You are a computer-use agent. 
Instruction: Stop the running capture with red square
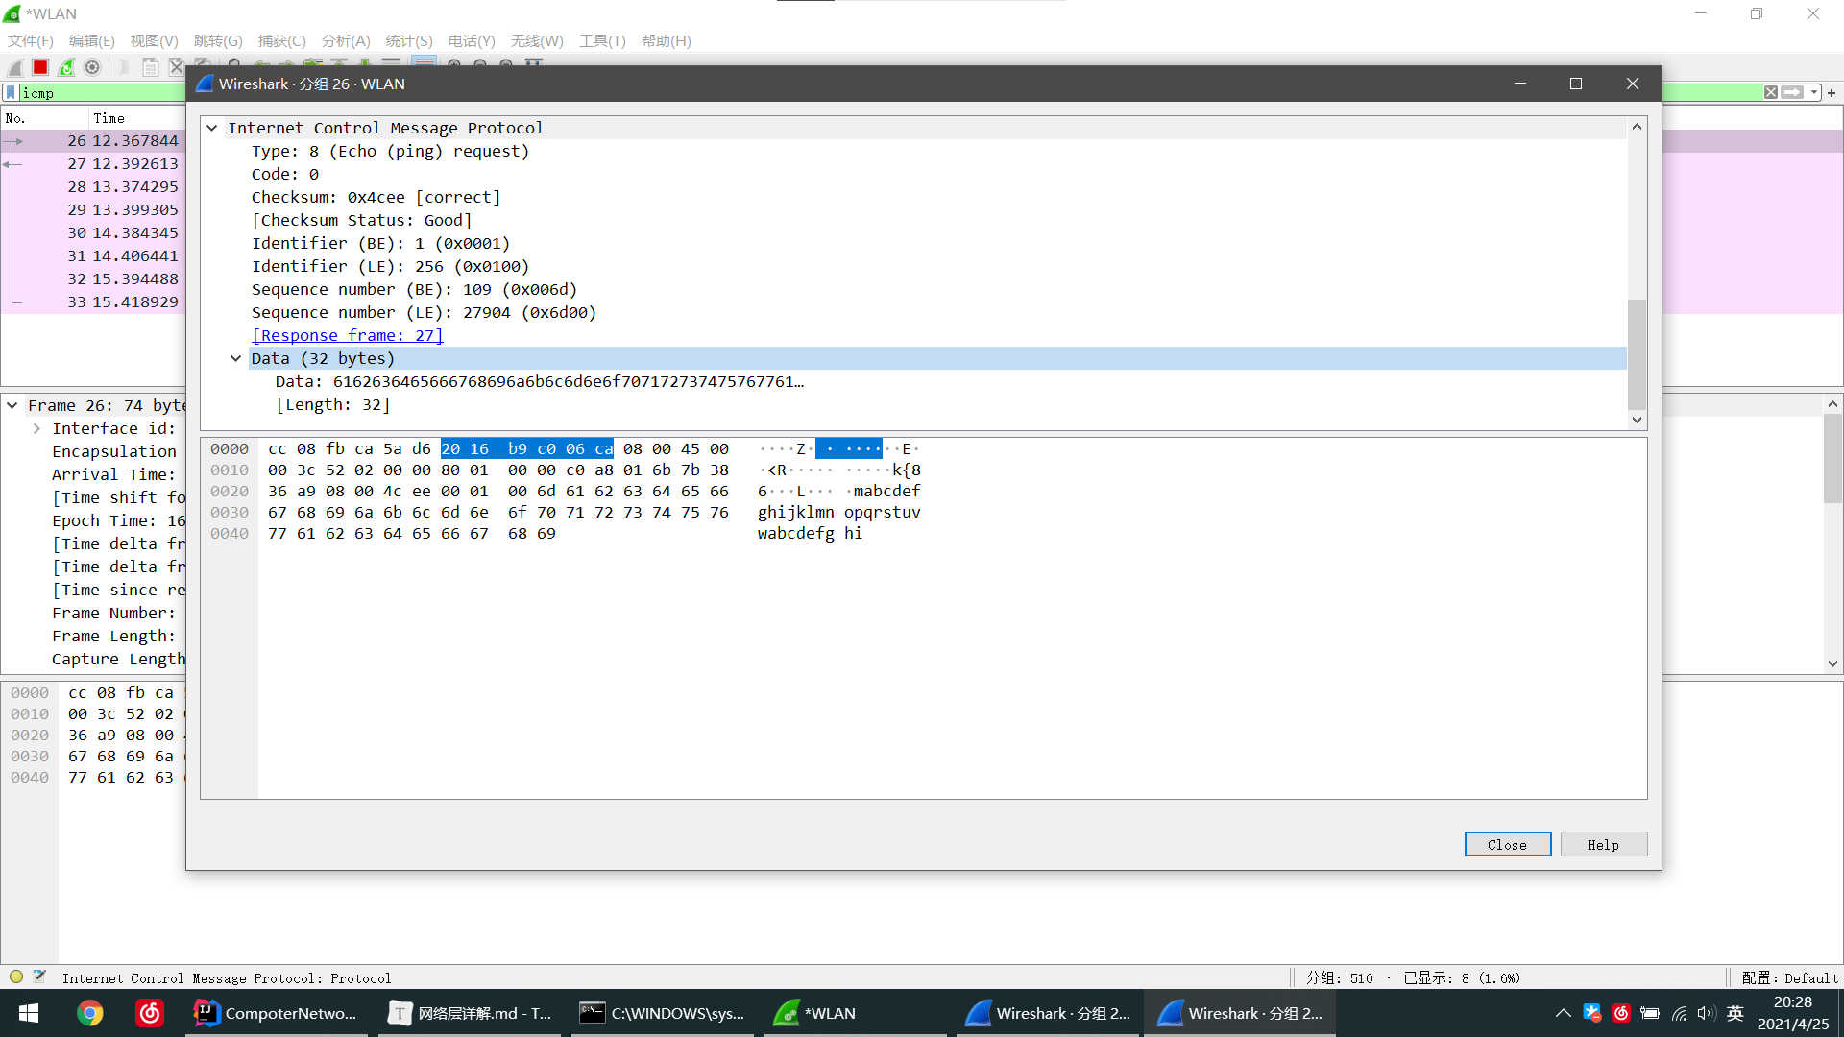[x=40, y=67]
